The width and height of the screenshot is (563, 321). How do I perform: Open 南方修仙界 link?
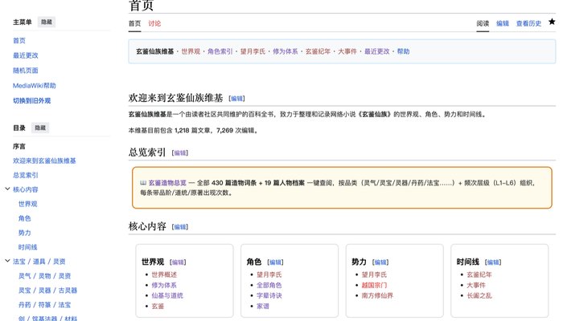[377, 295]
